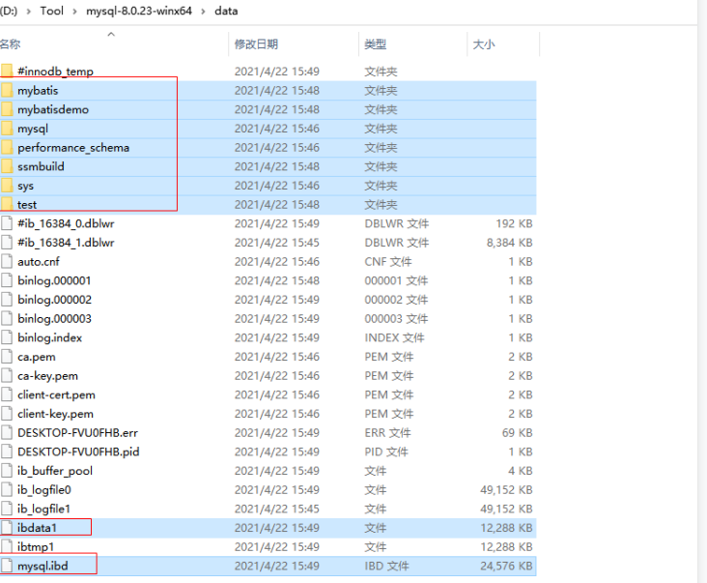
Task: Click the #ib_16384_0.dblwr file icon
Action: (7, 223)
